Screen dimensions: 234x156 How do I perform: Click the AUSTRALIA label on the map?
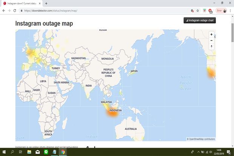pyautogui.click(x=131, y=129)
